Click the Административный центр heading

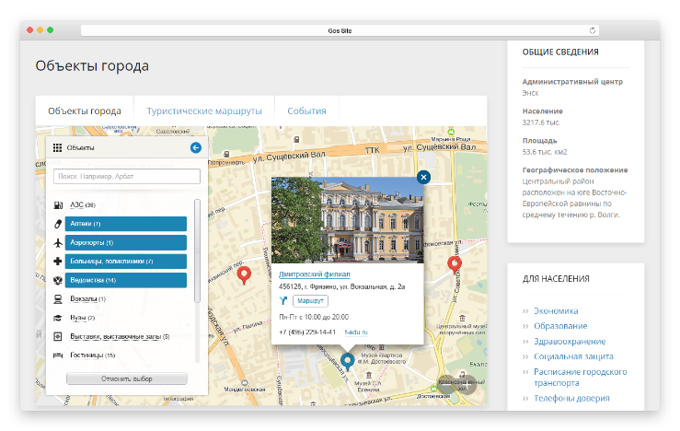click(x=572, y=82)
